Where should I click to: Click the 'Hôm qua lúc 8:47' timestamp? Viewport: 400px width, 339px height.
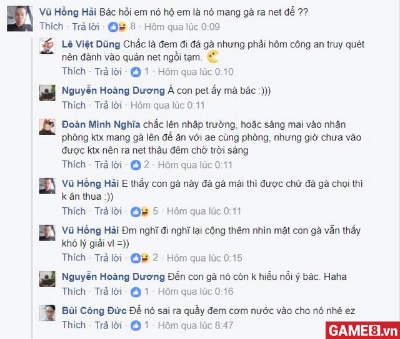[x=196, y=325]
